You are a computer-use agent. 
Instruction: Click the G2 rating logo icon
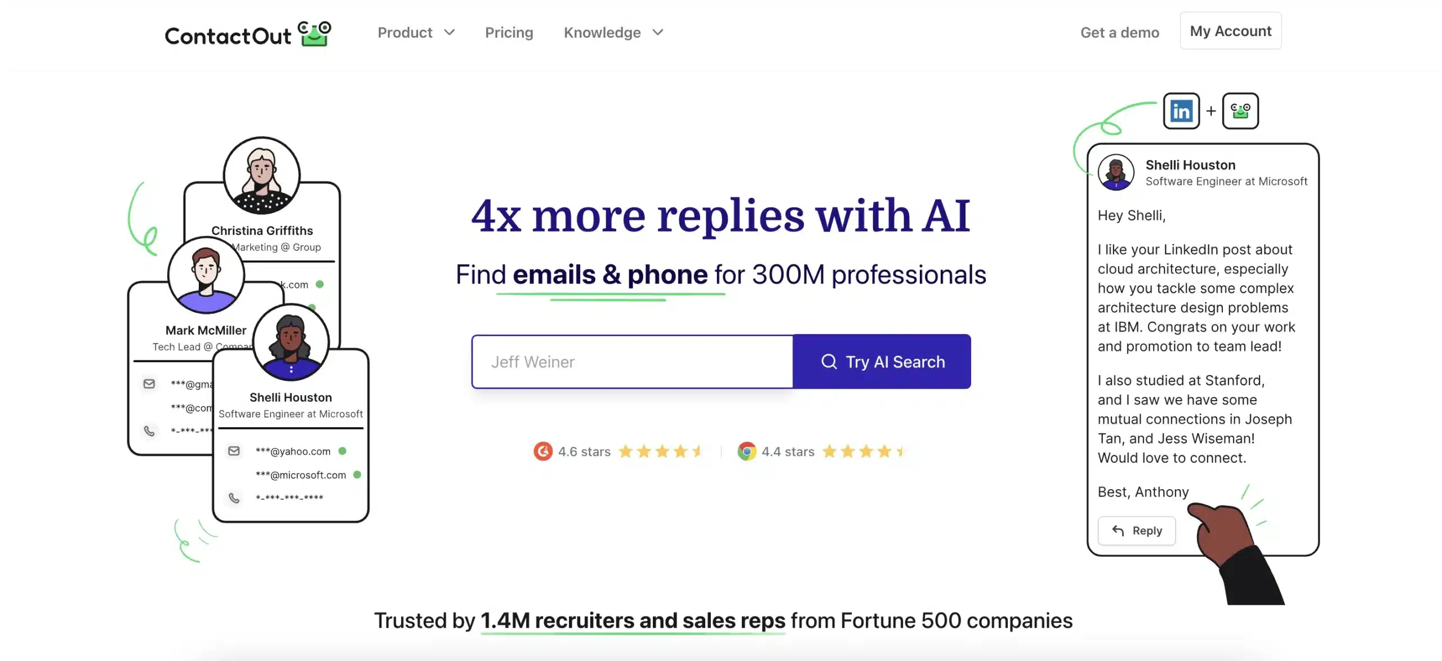(543, 451)
